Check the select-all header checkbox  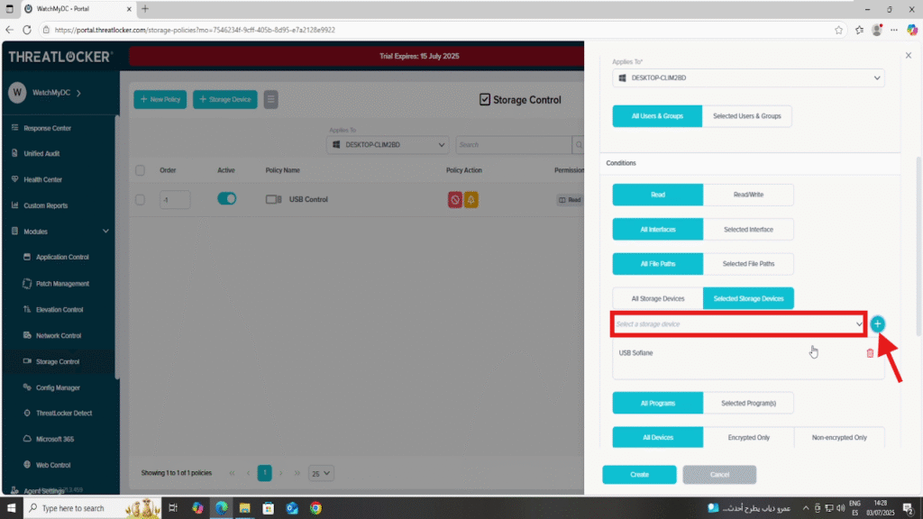point(140,170)
